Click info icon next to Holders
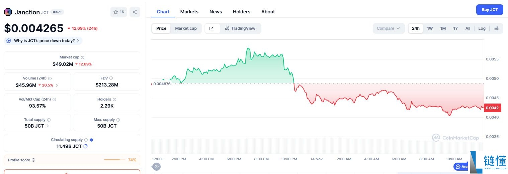Screen dimensions: 508x174 tap(114, 100)
